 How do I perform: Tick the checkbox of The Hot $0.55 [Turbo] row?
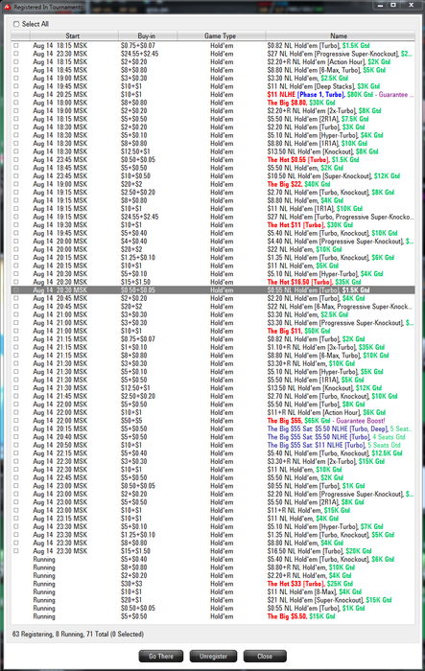(x=16, y=160)
